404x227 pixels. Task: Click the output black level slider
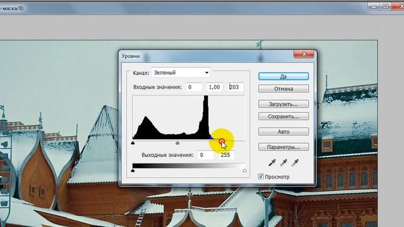coord(133,170)
